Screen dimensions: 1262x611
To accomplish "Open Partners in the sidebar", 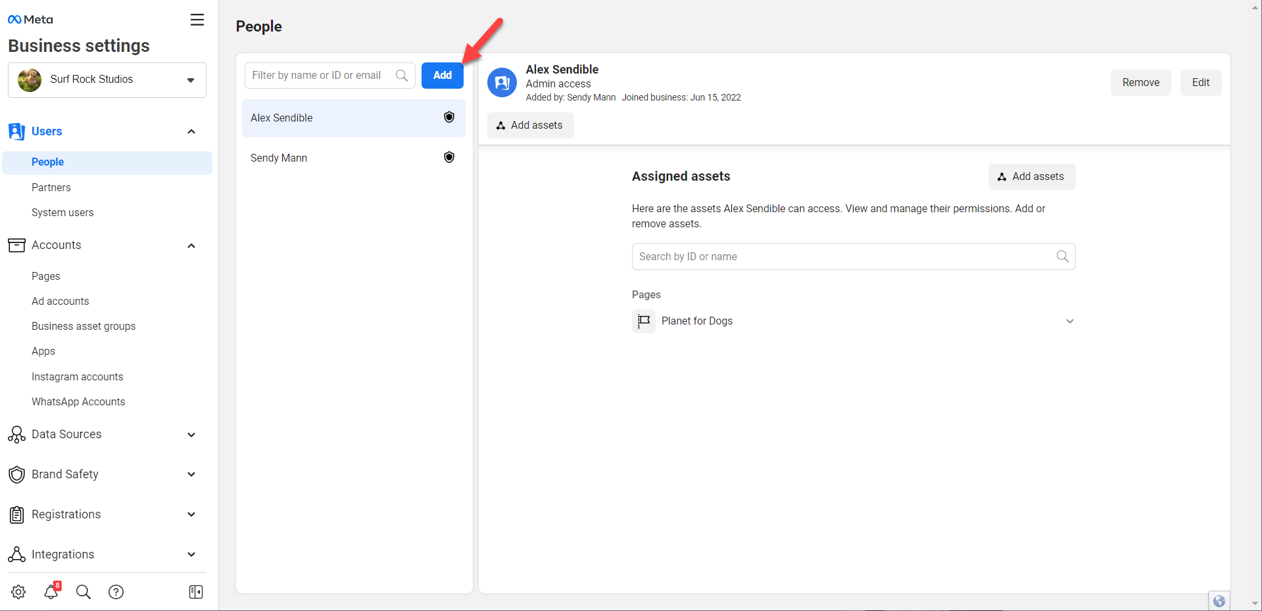I will coord(51,187).
